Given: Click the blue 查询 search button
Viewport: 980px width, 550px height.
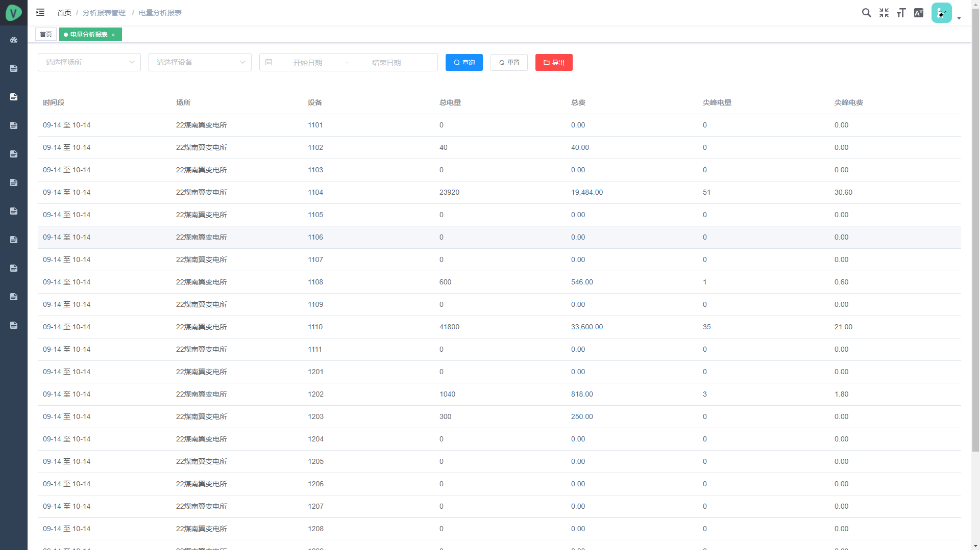Looking at the screenshot, I should pyautogui.click(x=464, y=62).
